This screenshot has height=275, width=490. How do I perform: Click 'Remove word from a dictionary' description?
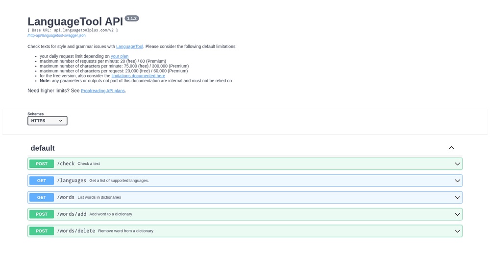[x=125, y=231]
